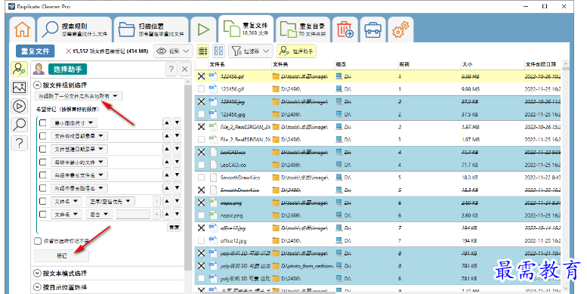Sort by the 大小 column header

[467, 64]
